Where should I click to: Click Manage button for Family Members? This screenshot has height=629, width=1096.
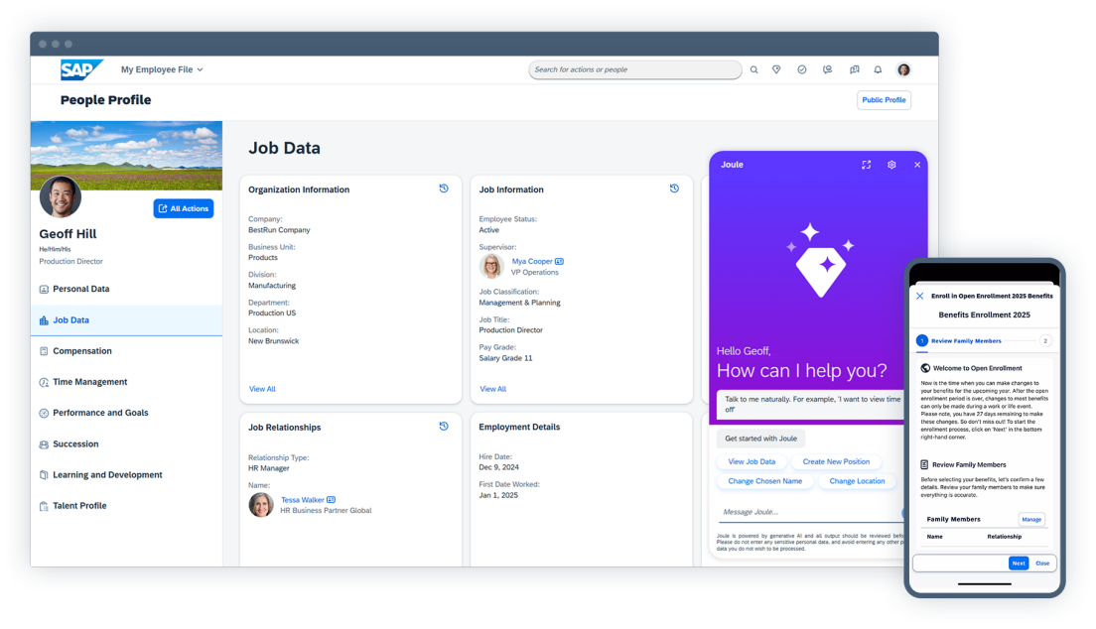click(x=1031, y=519)
